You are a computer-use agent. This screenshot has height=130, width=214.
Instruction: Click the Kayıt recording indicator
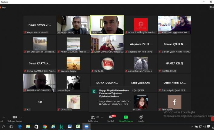pos(4,7)
